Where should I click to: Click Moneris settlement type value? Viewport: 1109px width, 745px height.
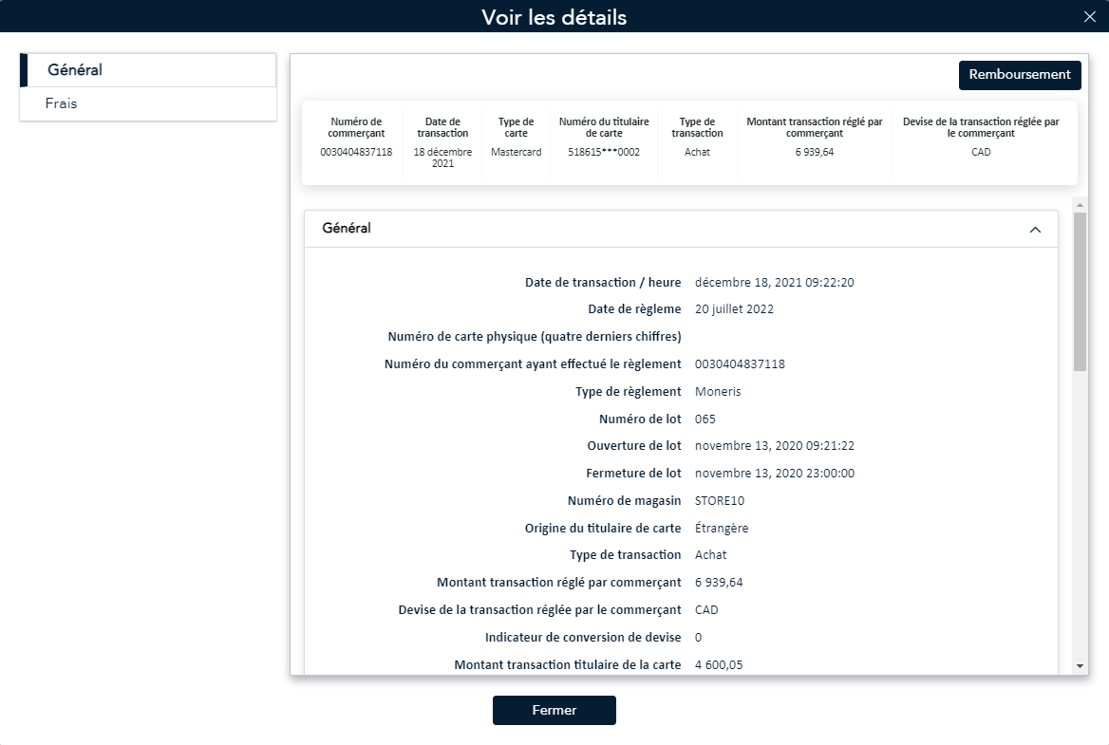coord(718,392)
